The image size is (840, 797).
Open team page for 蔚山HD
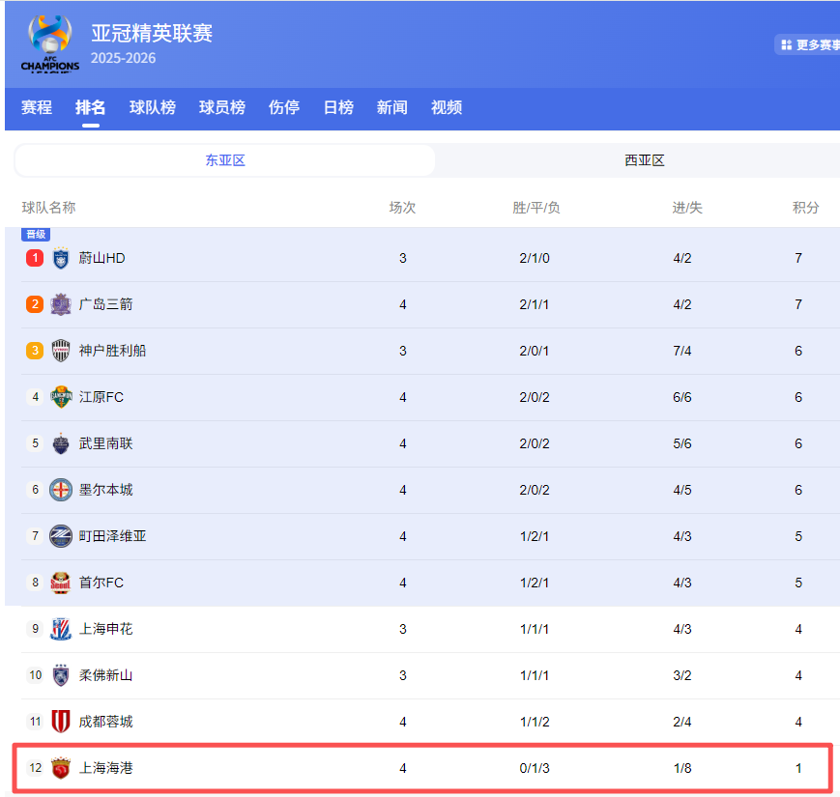tap(101, 258)
